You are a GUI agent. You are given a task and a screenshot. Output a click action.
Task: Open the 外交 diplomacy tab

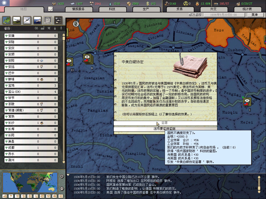click(214, 9)
